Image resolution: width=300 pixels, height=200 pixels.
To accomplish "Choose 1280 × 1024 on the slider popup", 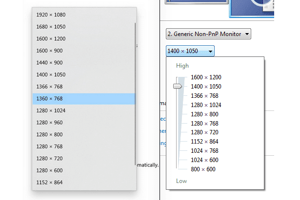I will (x=206, y=105).
